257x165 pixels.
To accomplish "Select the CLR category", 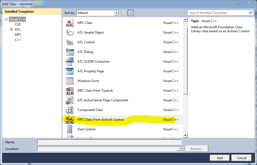I will [x=18, y=24].
